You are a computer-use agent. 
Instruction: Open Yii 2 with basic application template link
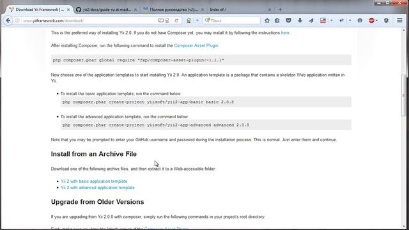point(94,181)
